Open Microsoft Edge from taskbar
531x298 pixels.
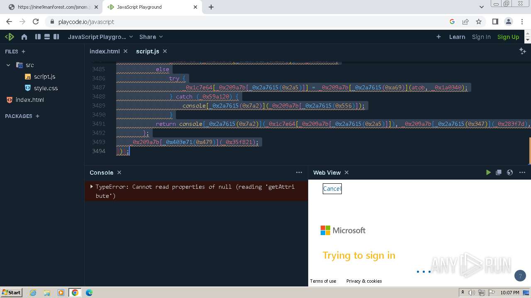tap(89, 293)
